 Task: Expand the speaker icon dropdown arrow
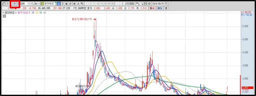[x=39, y=3]
